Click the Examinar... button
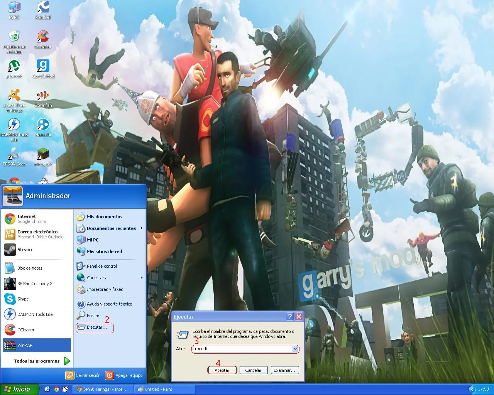 coord(284,370)
